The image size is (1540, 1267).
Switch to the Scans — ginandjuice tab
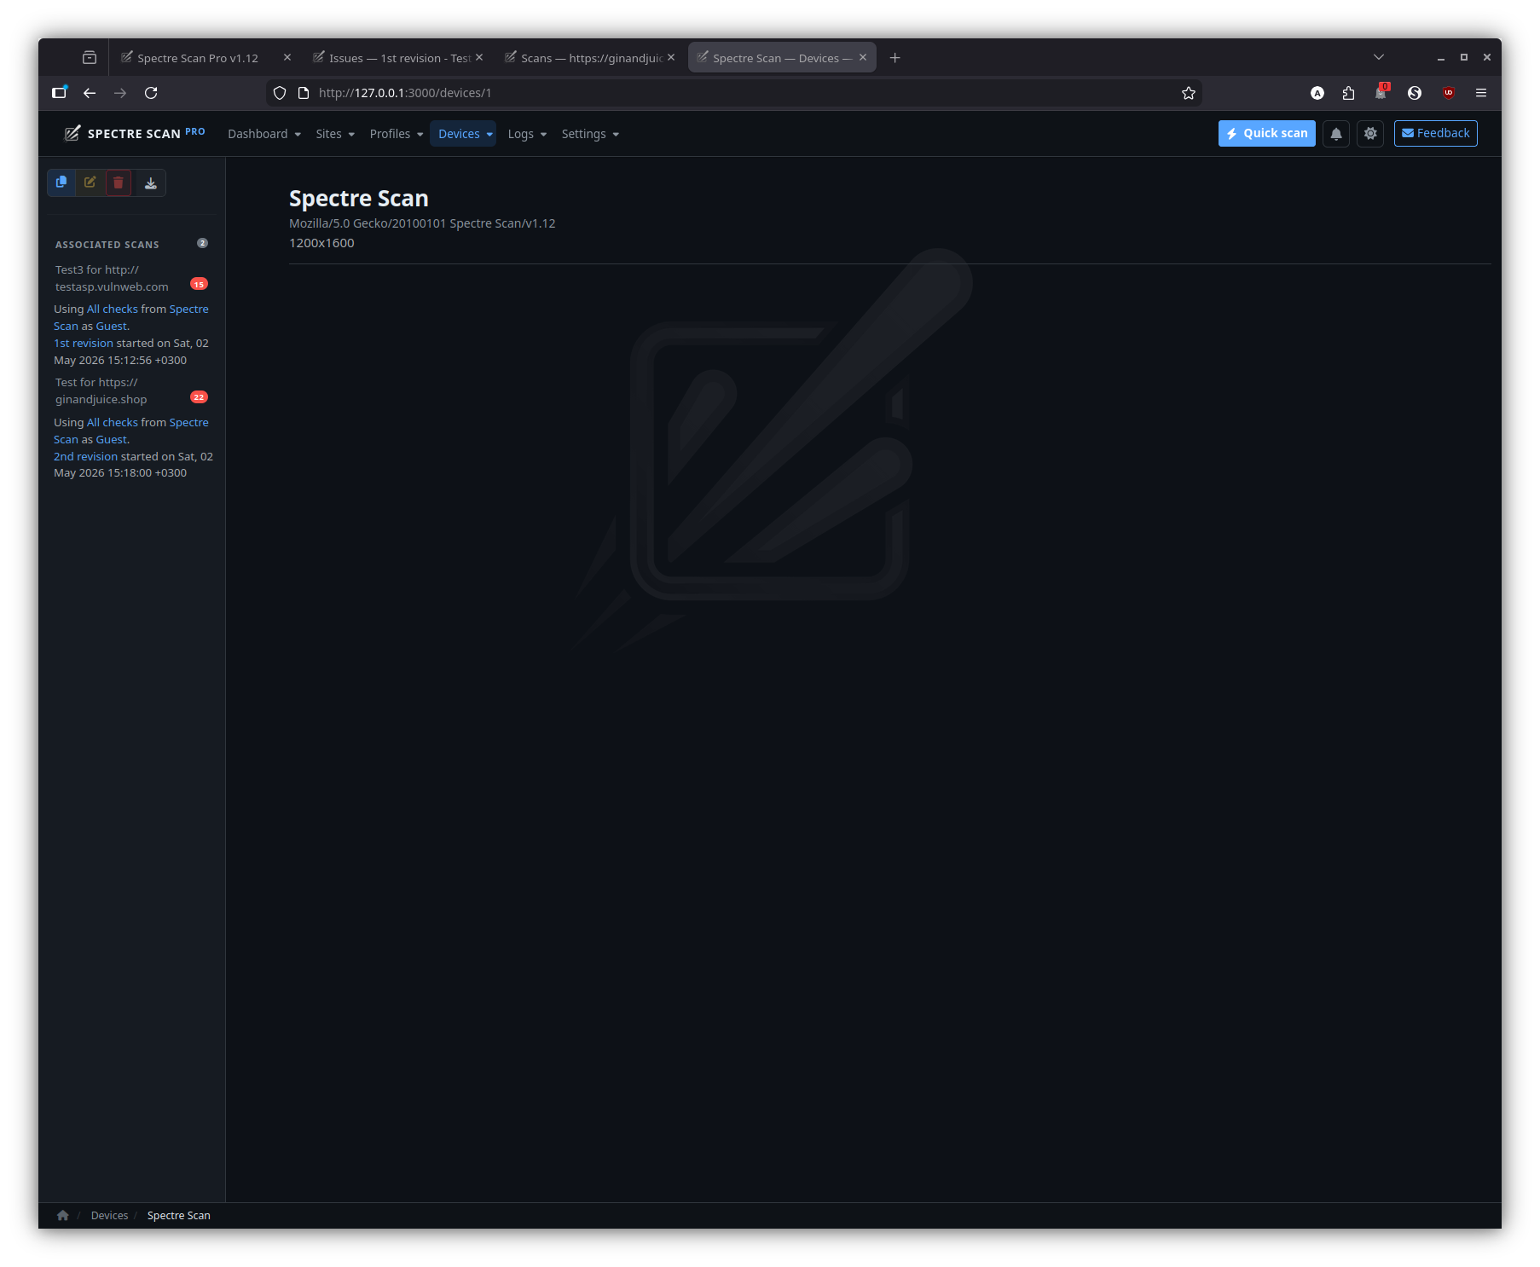coord(585,58)
